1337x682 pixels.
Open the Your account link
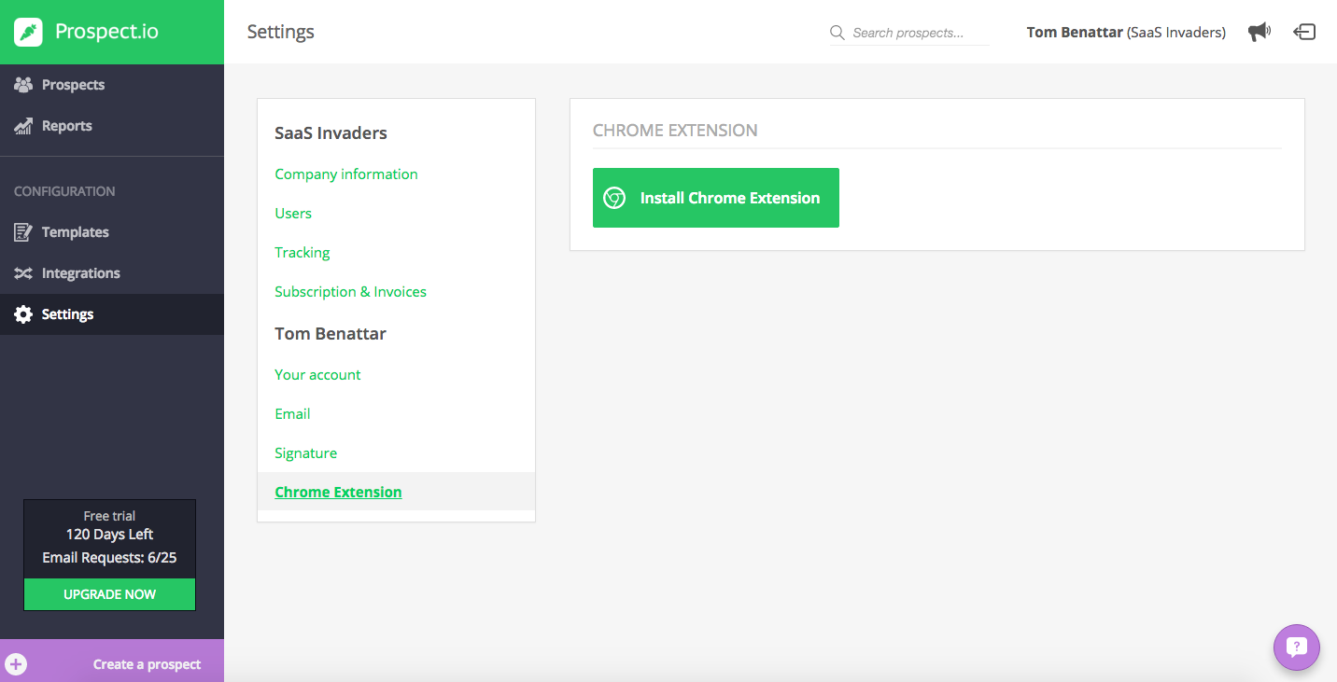click(317, 375)
